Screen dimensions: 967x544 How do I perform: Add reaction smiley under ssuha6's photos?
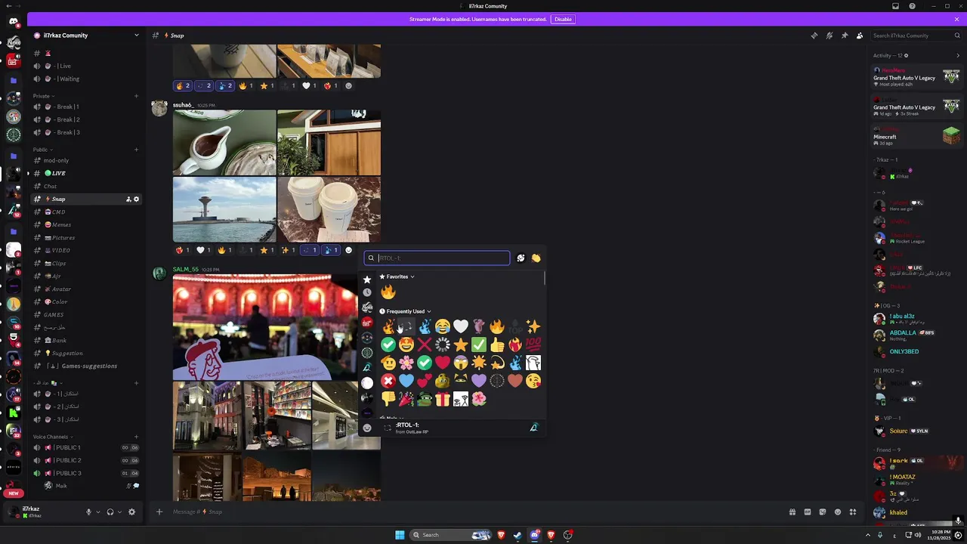[348, 250]
